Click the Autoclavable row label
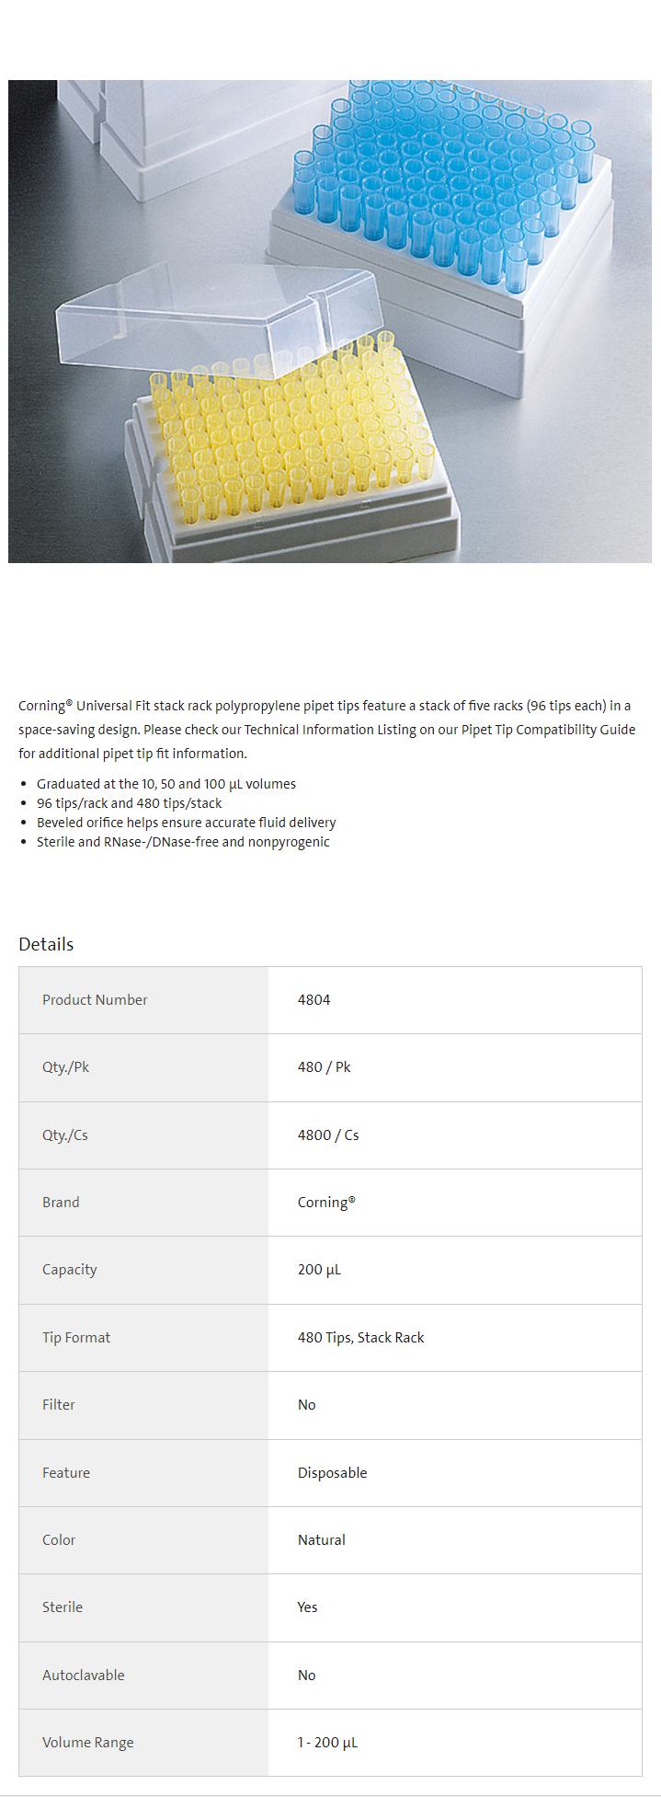This screenshot has width=661, height=1797. pyautogui.click(x=83, y=1676)
